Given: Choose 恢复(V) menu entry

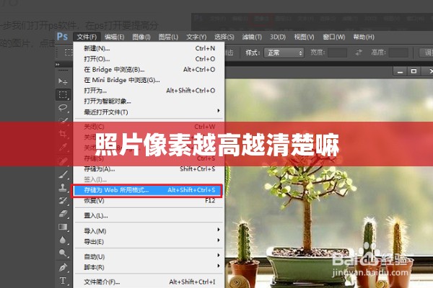Looking at the screenshot, I should [149, 201].
